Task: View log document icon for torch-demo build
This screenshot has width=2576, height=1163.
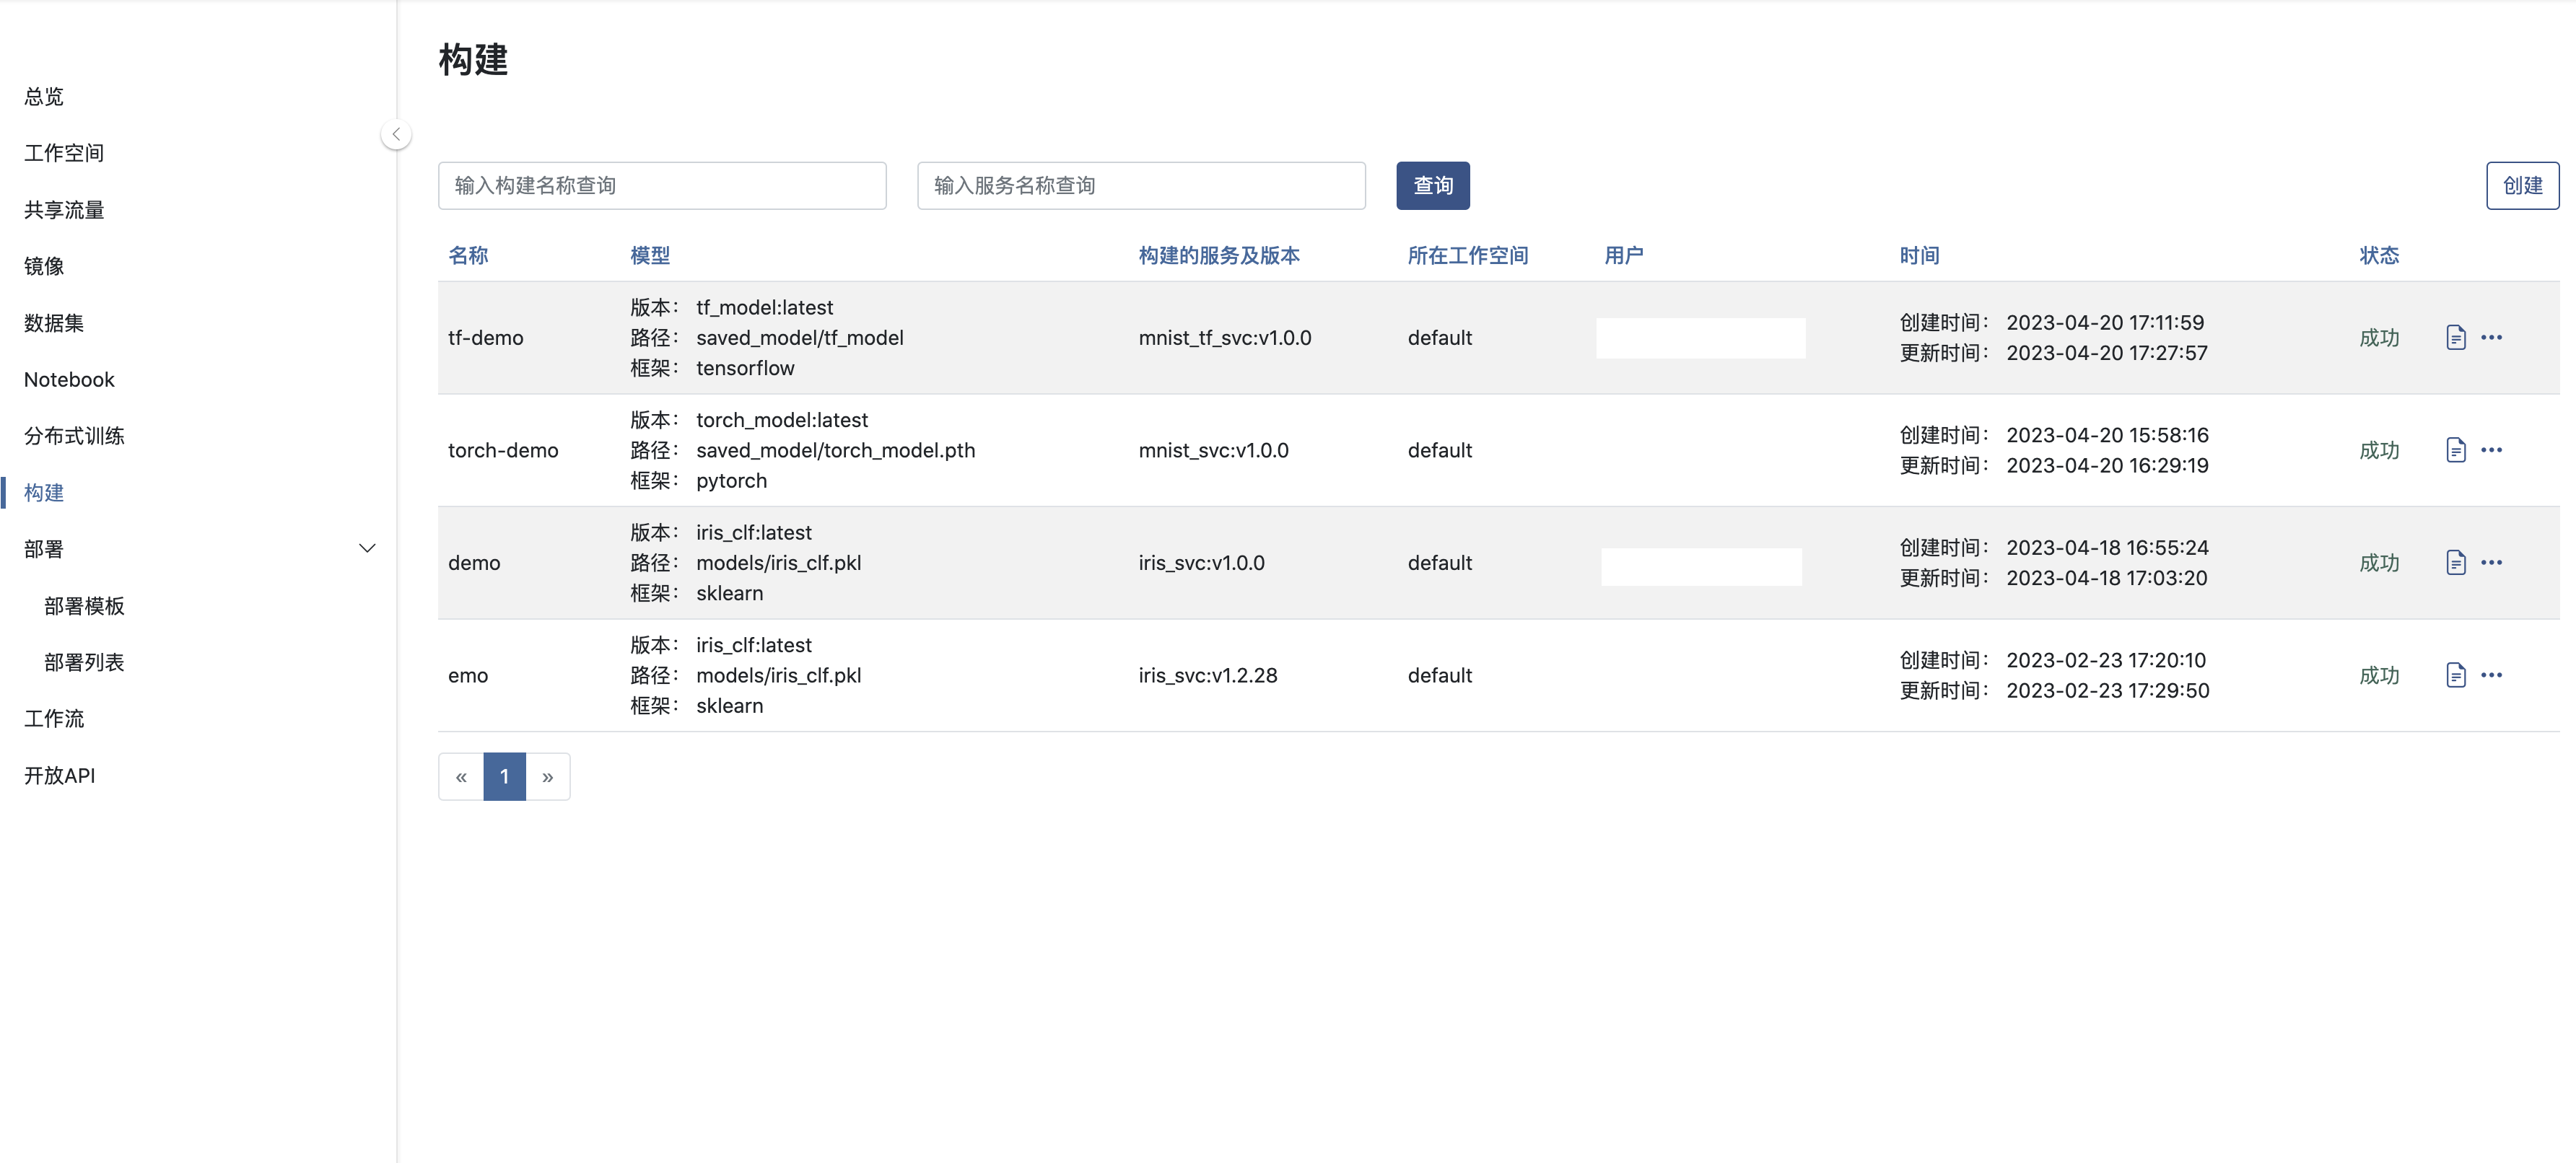Action: [2455, 450]
